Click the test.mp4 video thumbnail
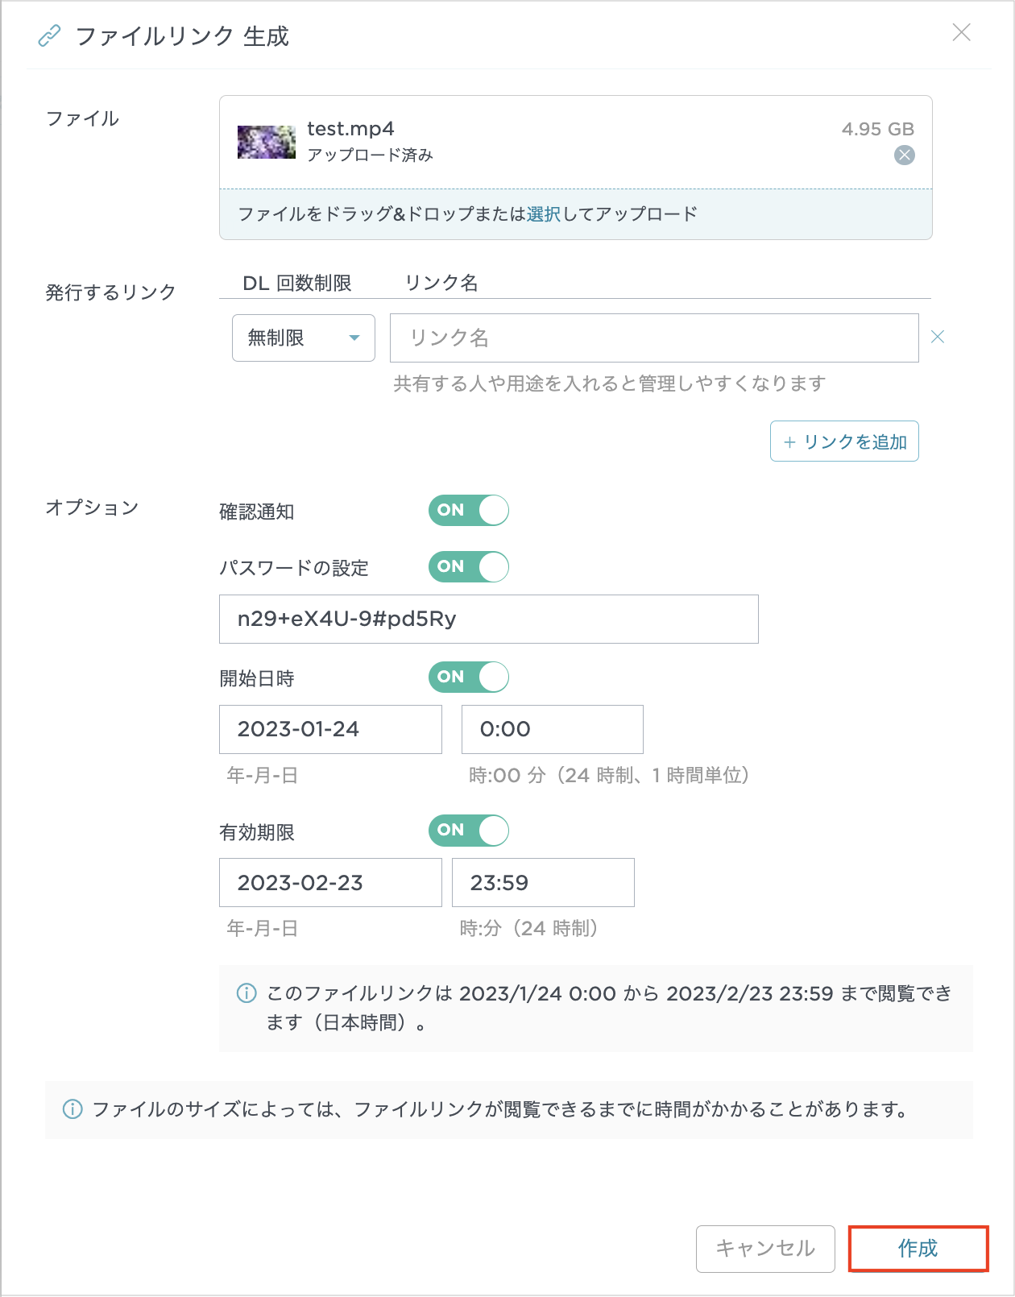This screenshot has width=1015, height=1297. pyautogui.click(x=267, y=142)
